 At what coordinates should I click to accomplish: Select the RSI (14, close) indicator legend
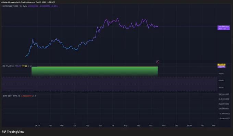[x=8, y=66]
